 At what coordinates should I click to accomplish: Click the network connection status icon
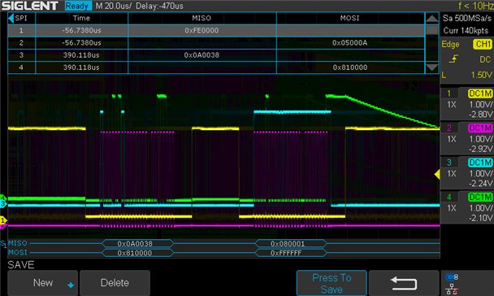pyautogui.click(x=452, y=289)
